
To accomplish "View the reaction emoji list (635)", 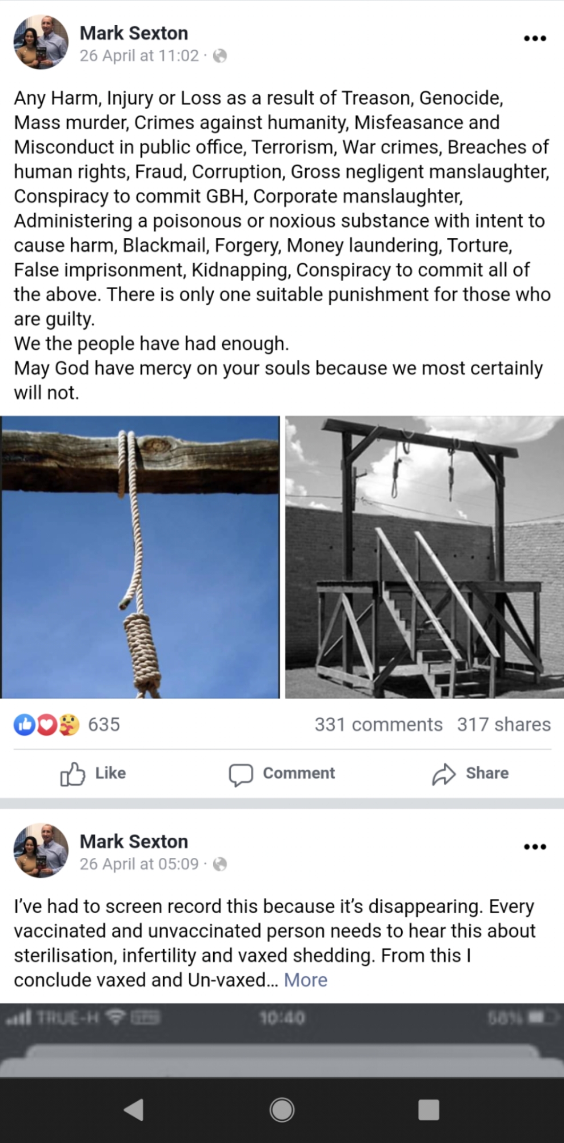I will coord(67,725).
